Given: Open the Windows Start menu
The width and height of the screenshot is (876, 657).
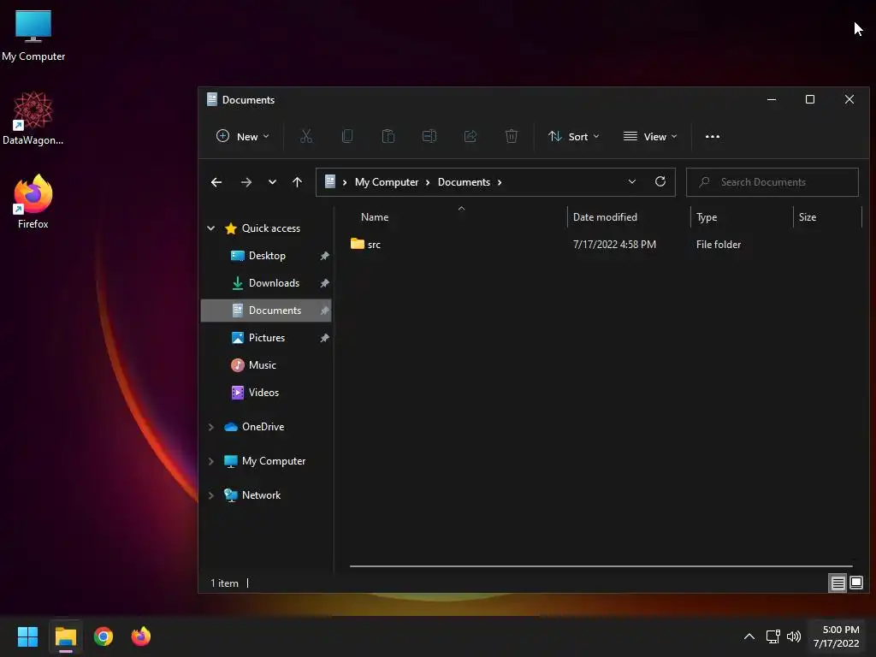Looking at the screenshot, I should click(x=27, y=636).
